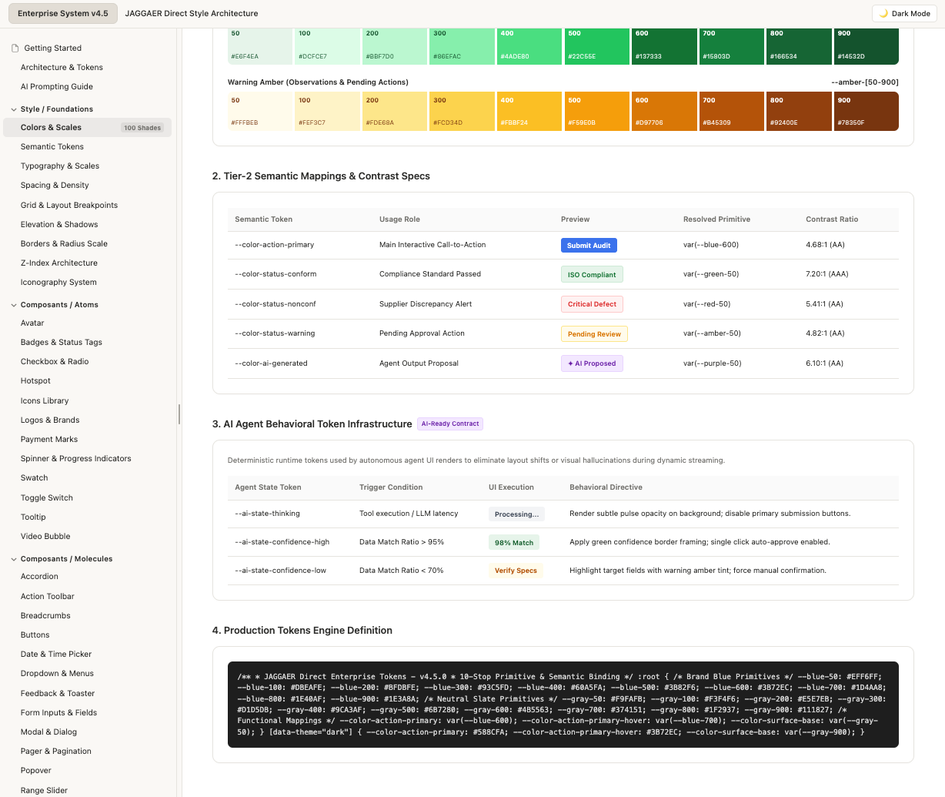Viewport: 945px width, 797px height.
Task: Click the Getting Started page icon
Action: [15, 48]
